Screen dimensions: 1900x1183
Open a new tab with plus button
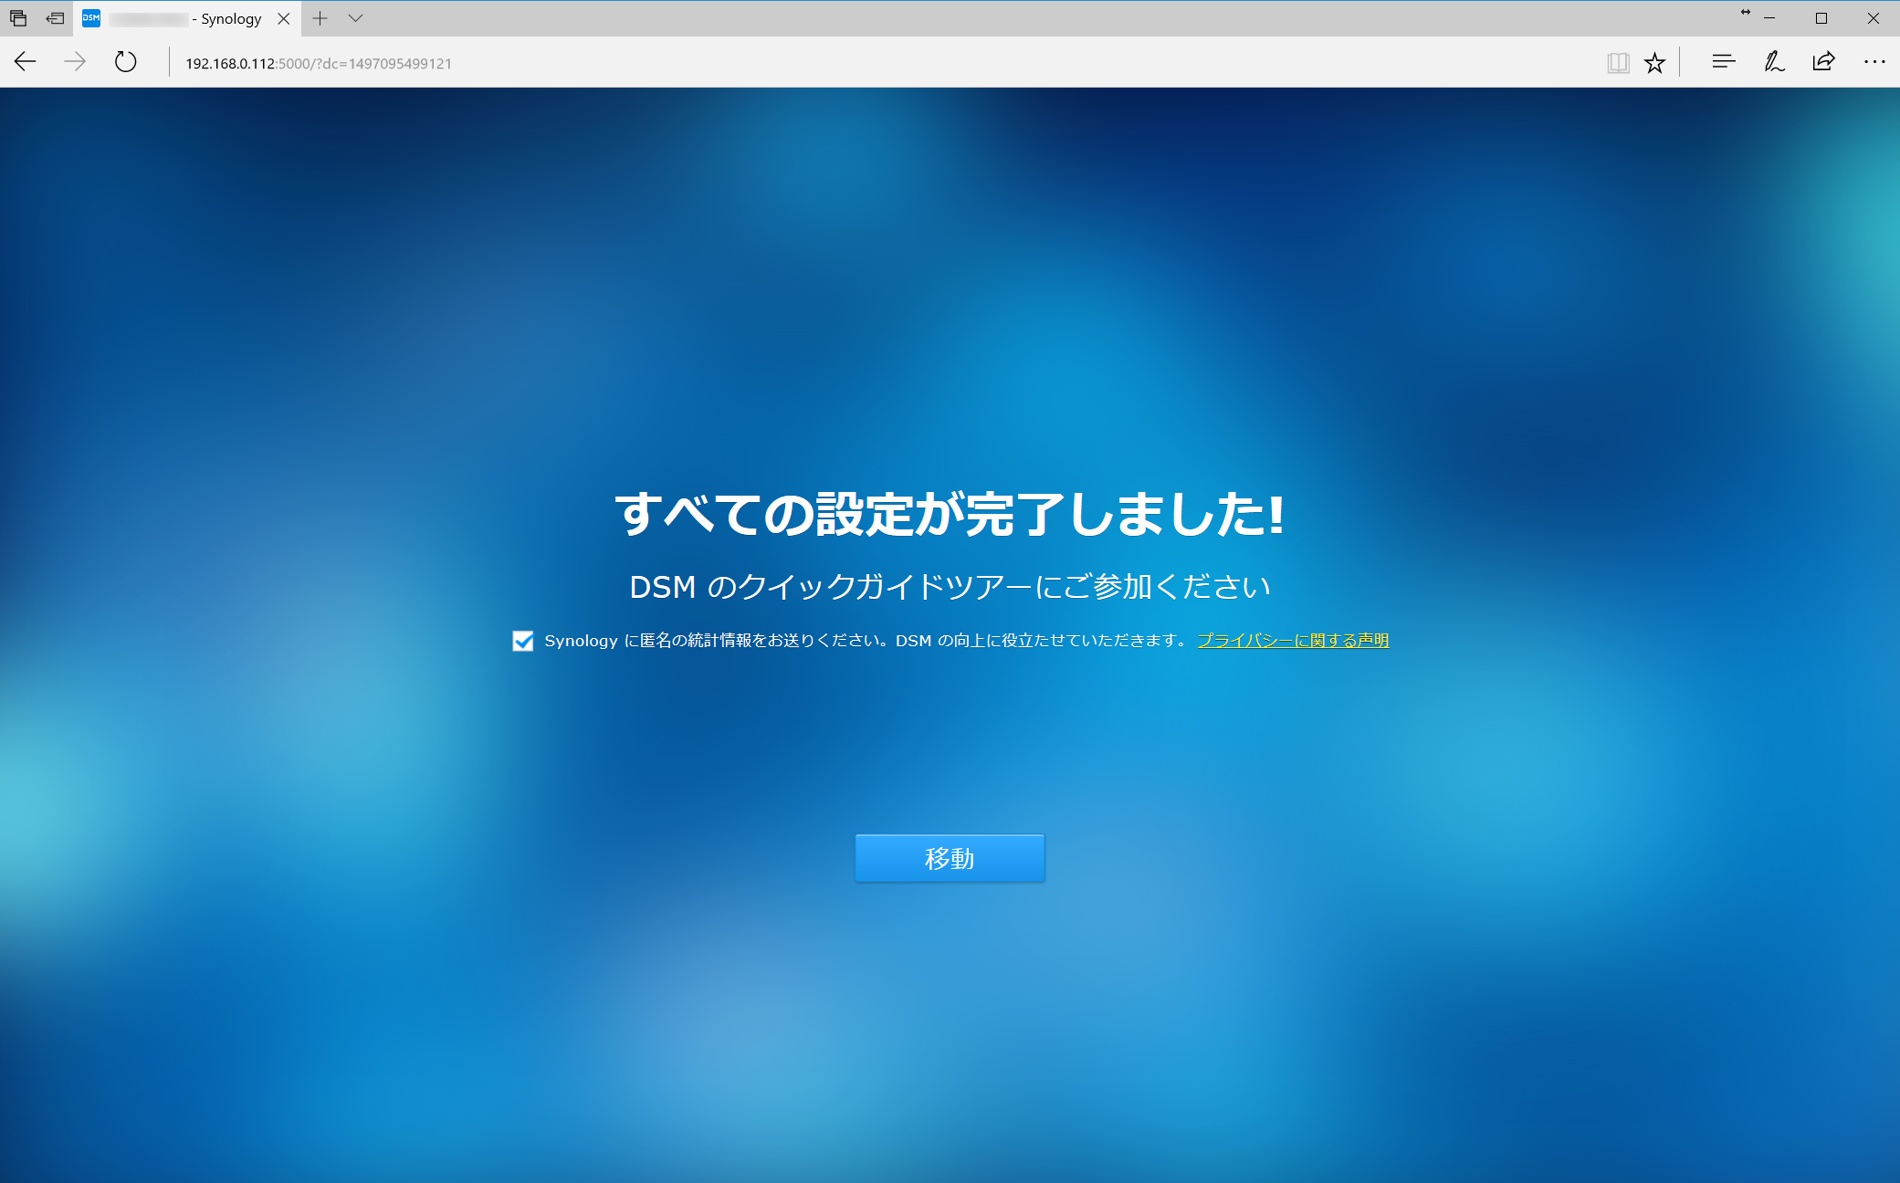click(320, 18)
